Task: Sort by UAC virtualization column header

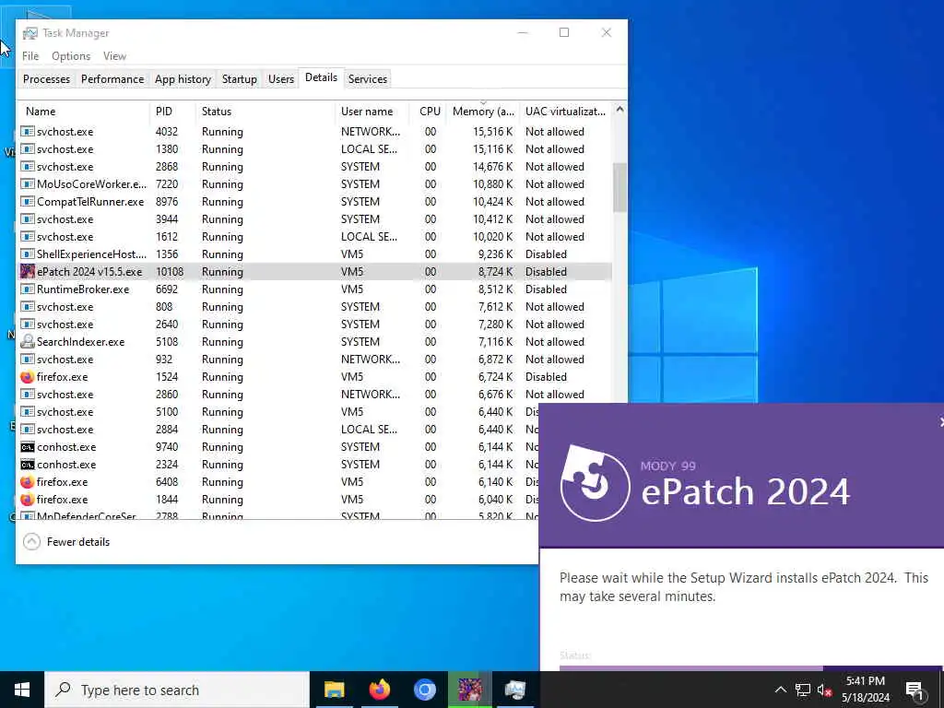Action: [565, 112]
